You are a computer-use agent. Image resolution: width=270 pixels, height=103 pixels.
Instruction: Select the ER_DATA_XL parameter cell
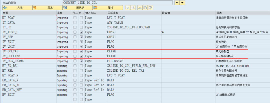(x=29, y=85)
